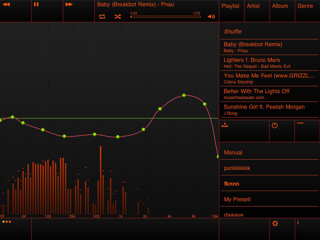Play Lighters f. Bruno Mars

tap(269, 63)
